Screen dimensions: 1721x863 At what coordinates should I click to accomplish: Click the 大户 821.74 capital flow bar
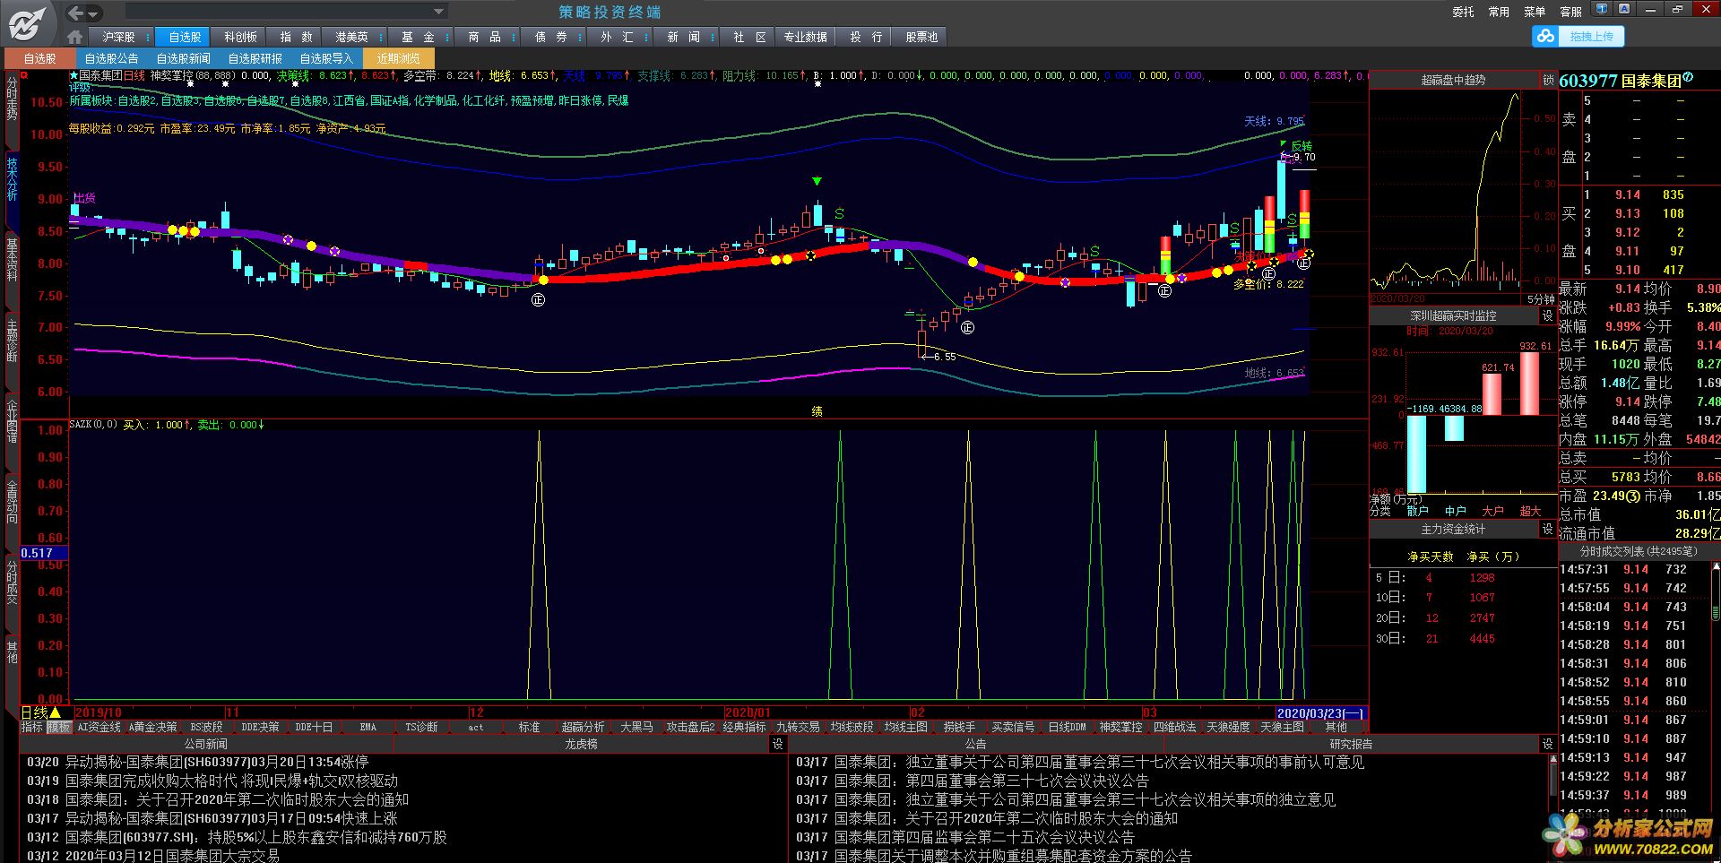pos(1492,394)
